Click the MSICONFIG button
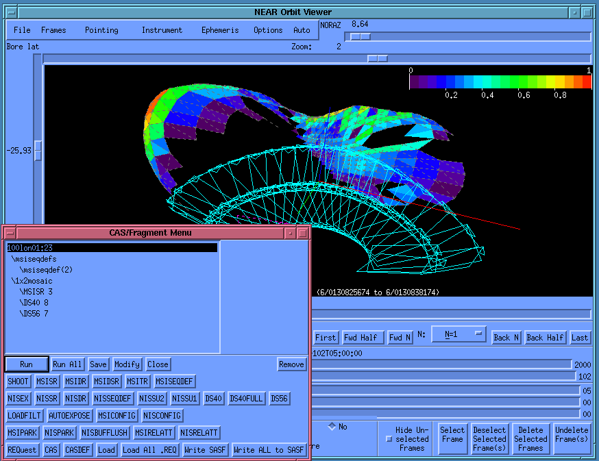599x461 pixels. pyautogui.click(x=117, y=416)
